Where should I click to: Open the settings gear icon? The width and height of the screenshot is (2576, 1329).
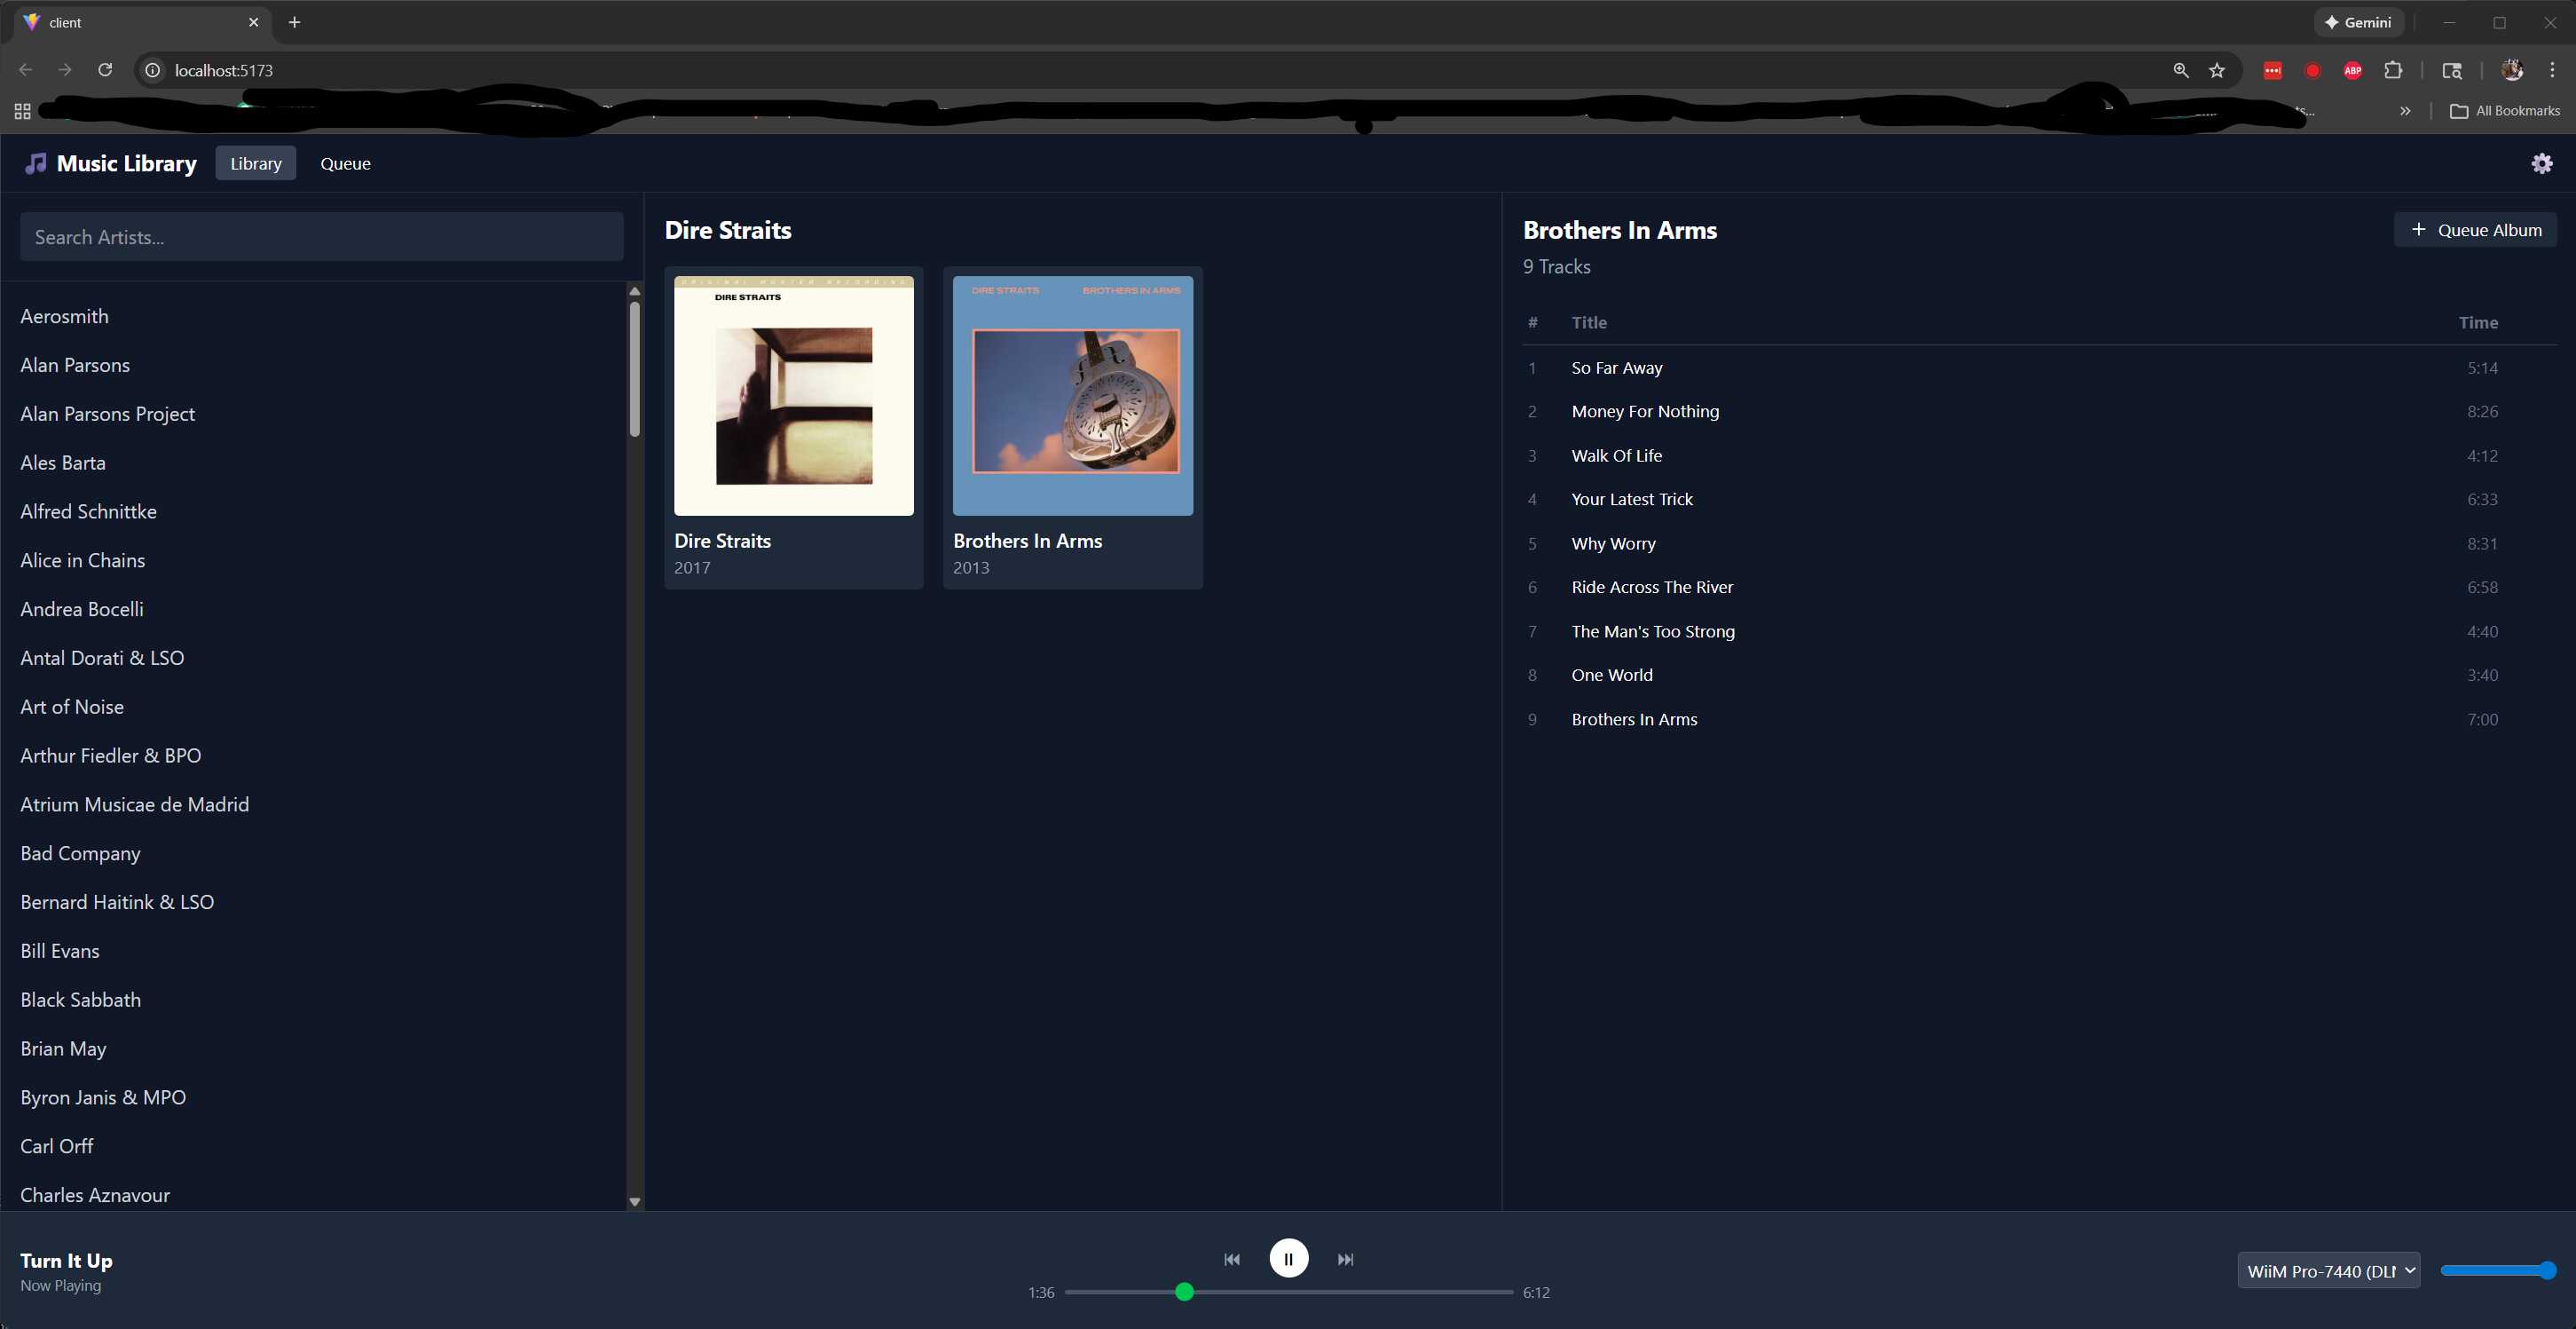coord(2541,163)
